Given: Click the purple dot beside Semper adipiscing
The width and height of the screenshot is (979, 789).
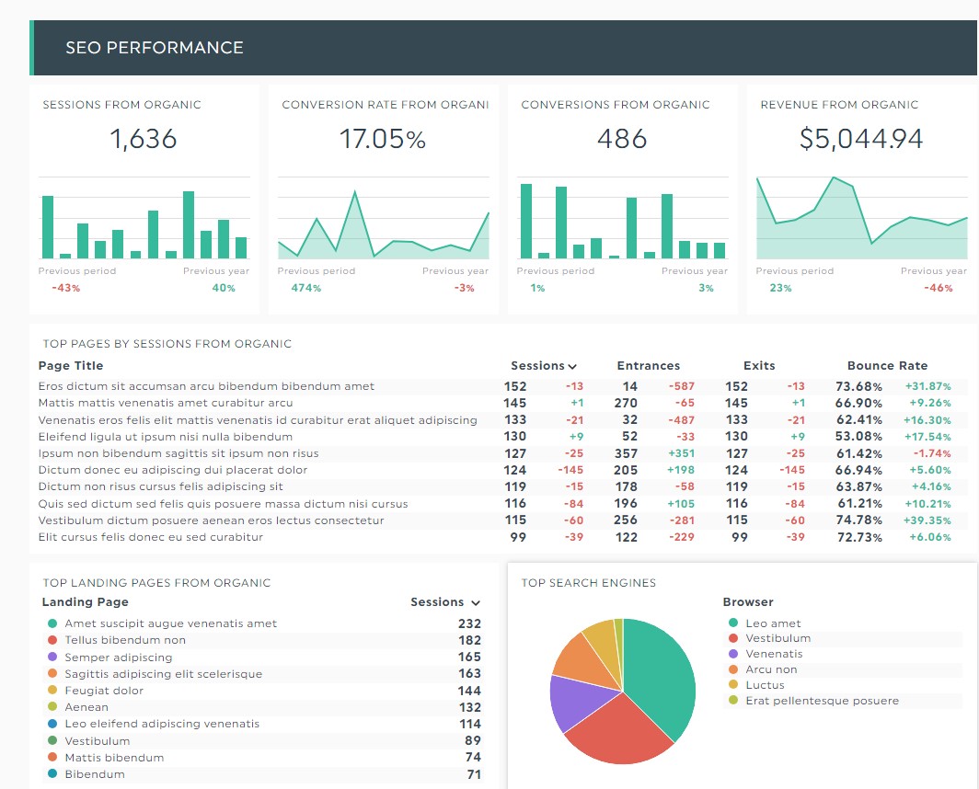Looking at the screenshot, I should coord(52,657).
